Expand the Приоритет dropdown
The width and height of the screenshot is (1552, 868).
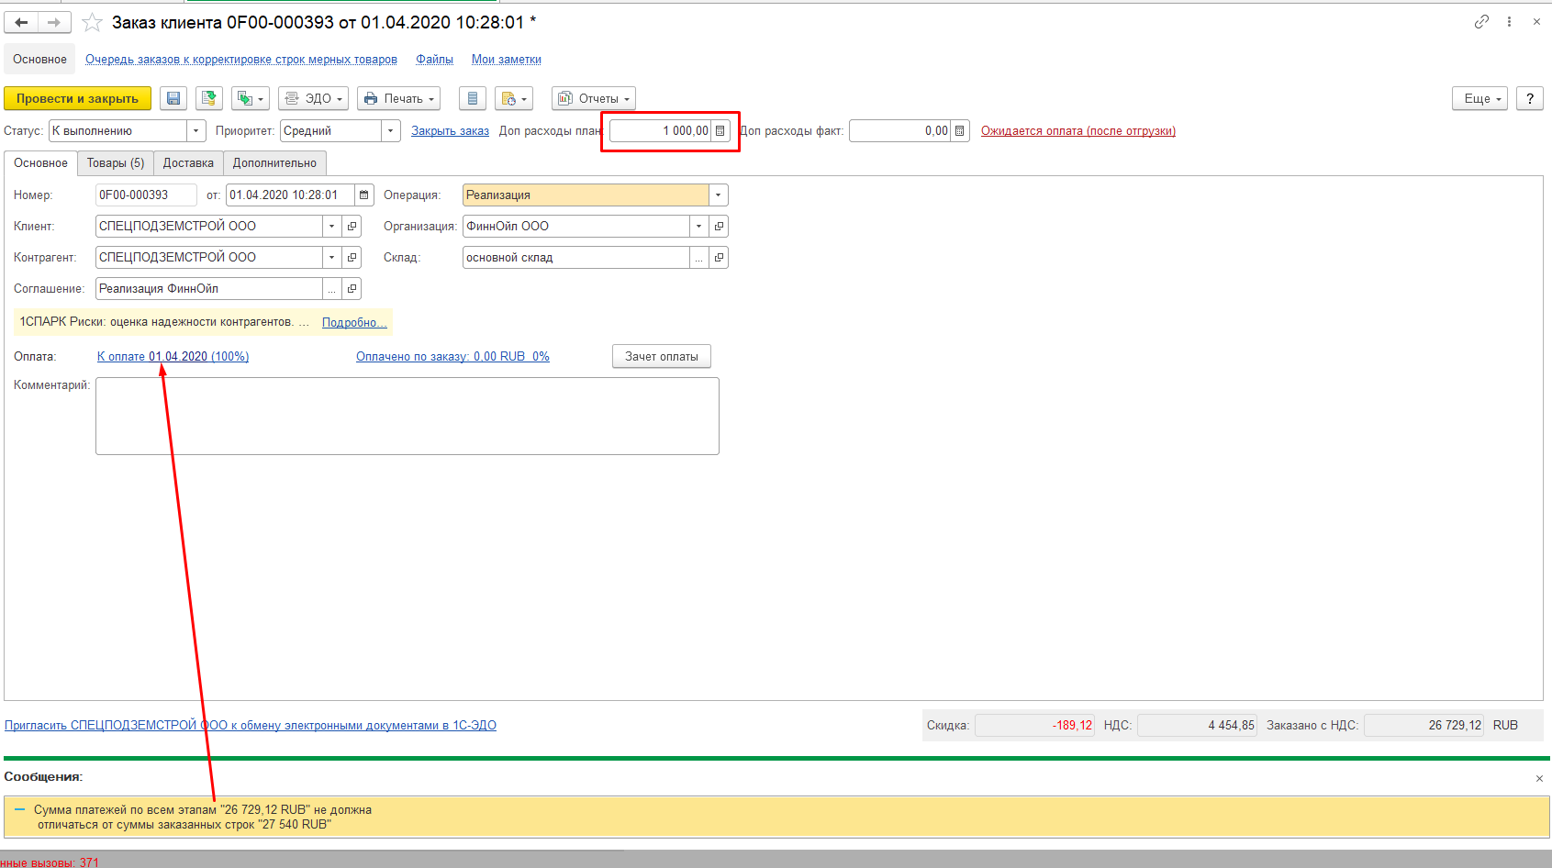(390, 131)
